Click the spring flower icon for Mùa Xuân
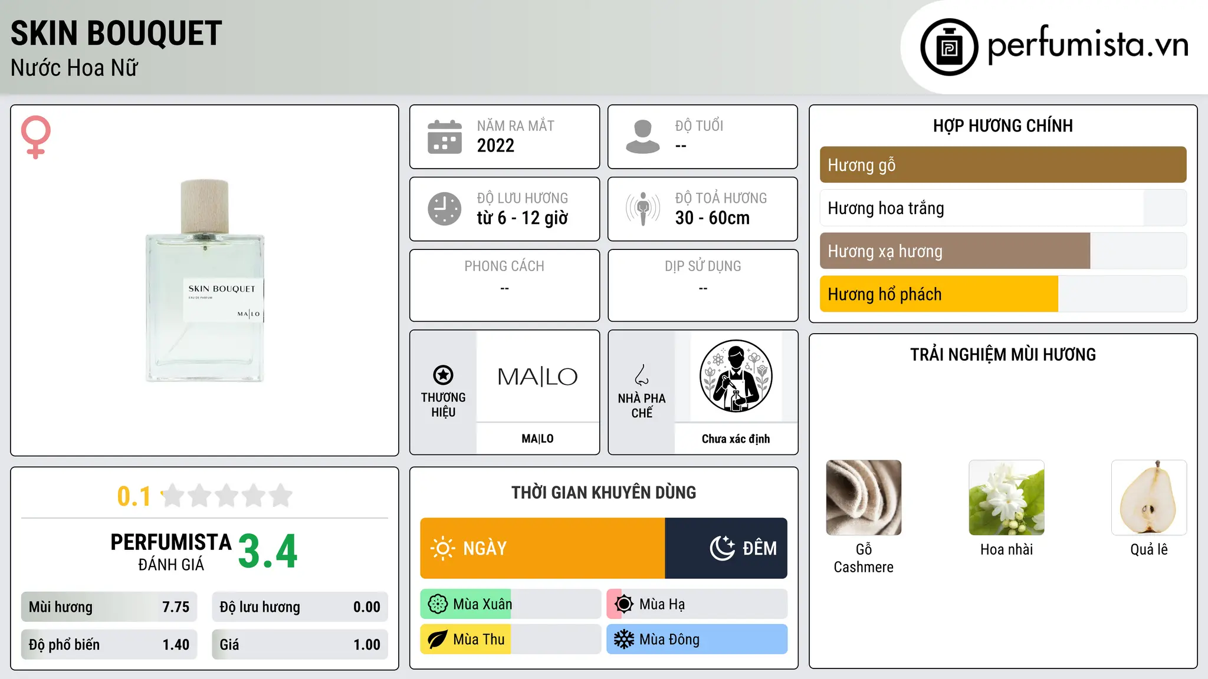This screenshot has height=679, width=1208. pos(438,604)
